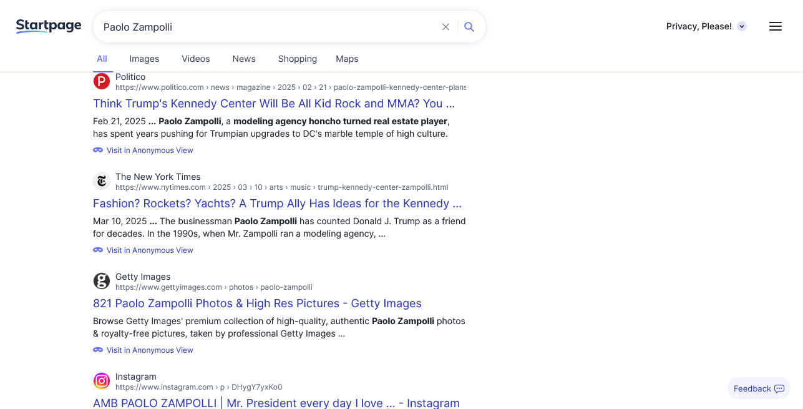Screen dimensions: 803x409
Task: Open the 821 Paolo Zampolli Photos result
Action: [257, 303]
